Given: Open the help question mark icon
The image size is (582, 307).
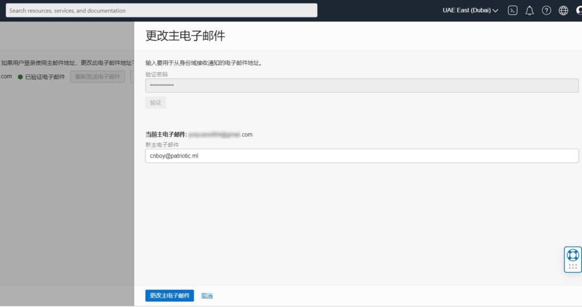Looking at the screenshot, I should point(546,10).
